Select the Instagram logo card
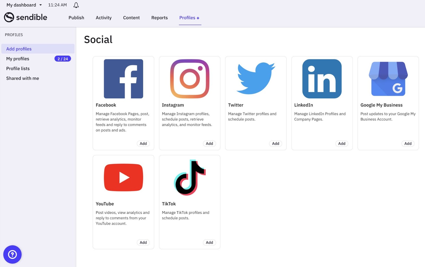Image resolution: width=425 pixels, height=267 pixels. tap(189, 79)
